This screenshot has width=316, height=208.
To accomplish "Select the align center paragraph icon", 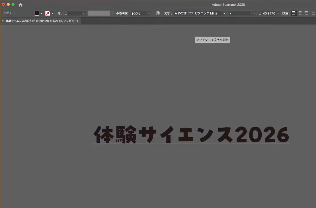I will pos(300,13).
